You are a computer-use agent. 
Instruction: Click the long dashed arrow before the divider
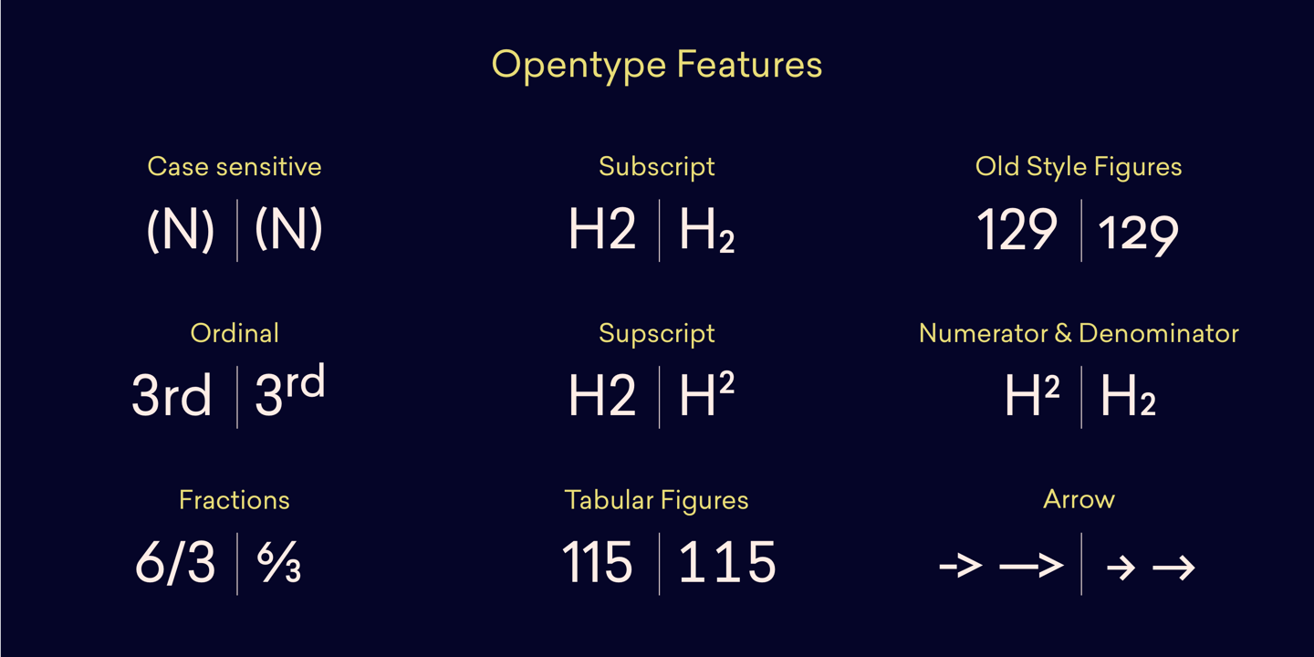[x=1031, y=567]
